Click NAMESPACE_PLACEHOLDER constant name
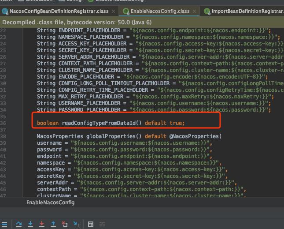Image resolution: width=284 pixels, height=229 pixels. point(91,37)
